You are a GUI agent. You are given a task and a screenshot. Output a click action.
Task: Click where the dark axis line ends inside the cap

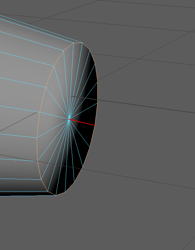coord(71,96)
